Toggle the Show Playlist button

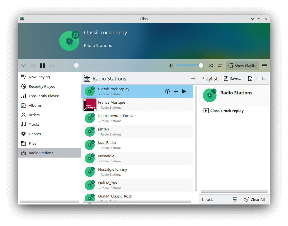pyautogui.click(x=242, y=66)
